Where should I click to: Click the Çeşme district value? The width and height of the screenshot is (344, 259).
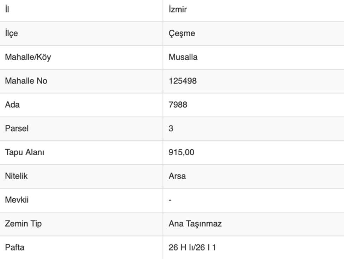(182, 34)
